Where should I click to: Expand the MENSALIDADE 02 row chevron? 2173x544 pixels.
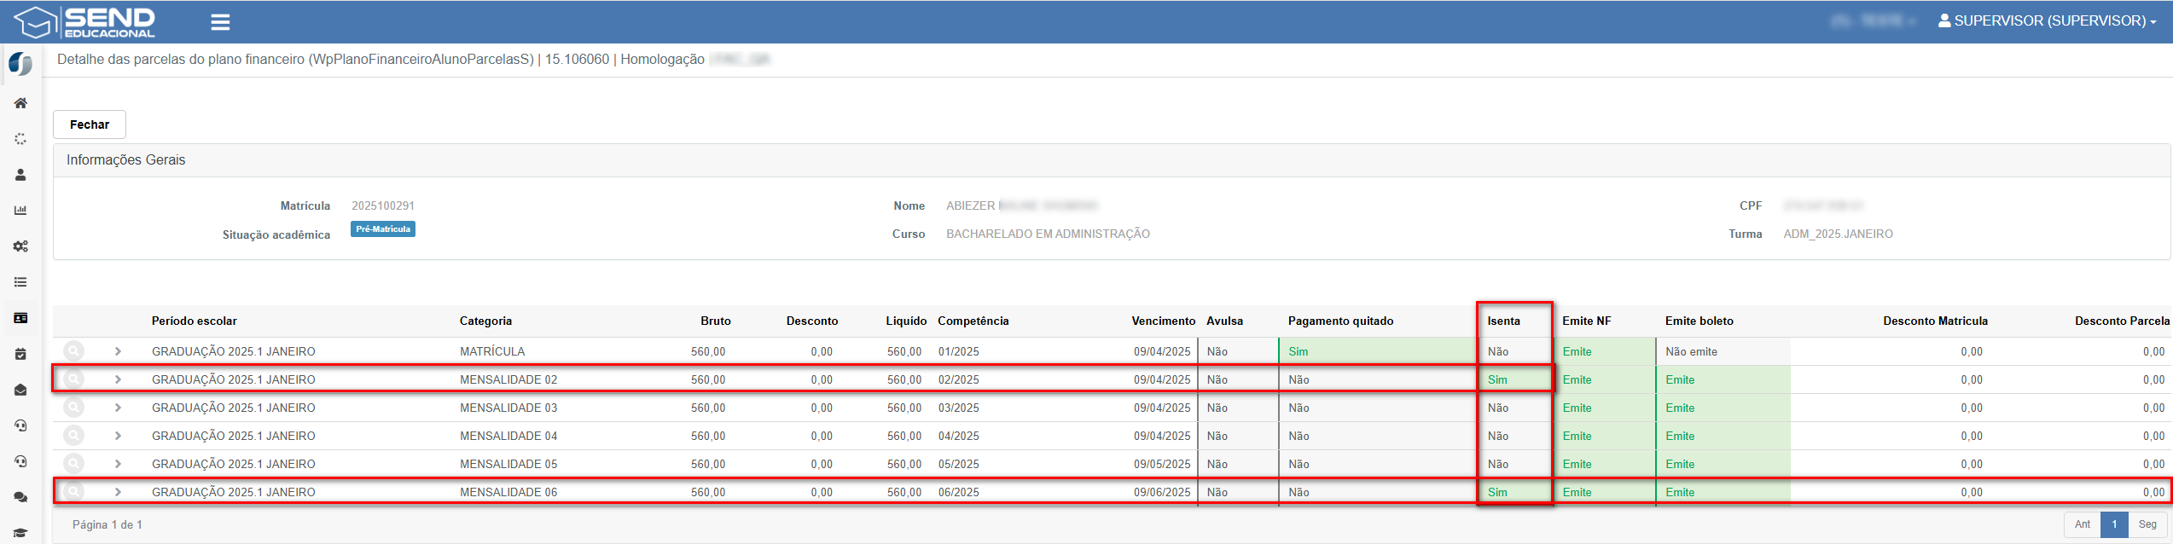(x=118, y=379)
